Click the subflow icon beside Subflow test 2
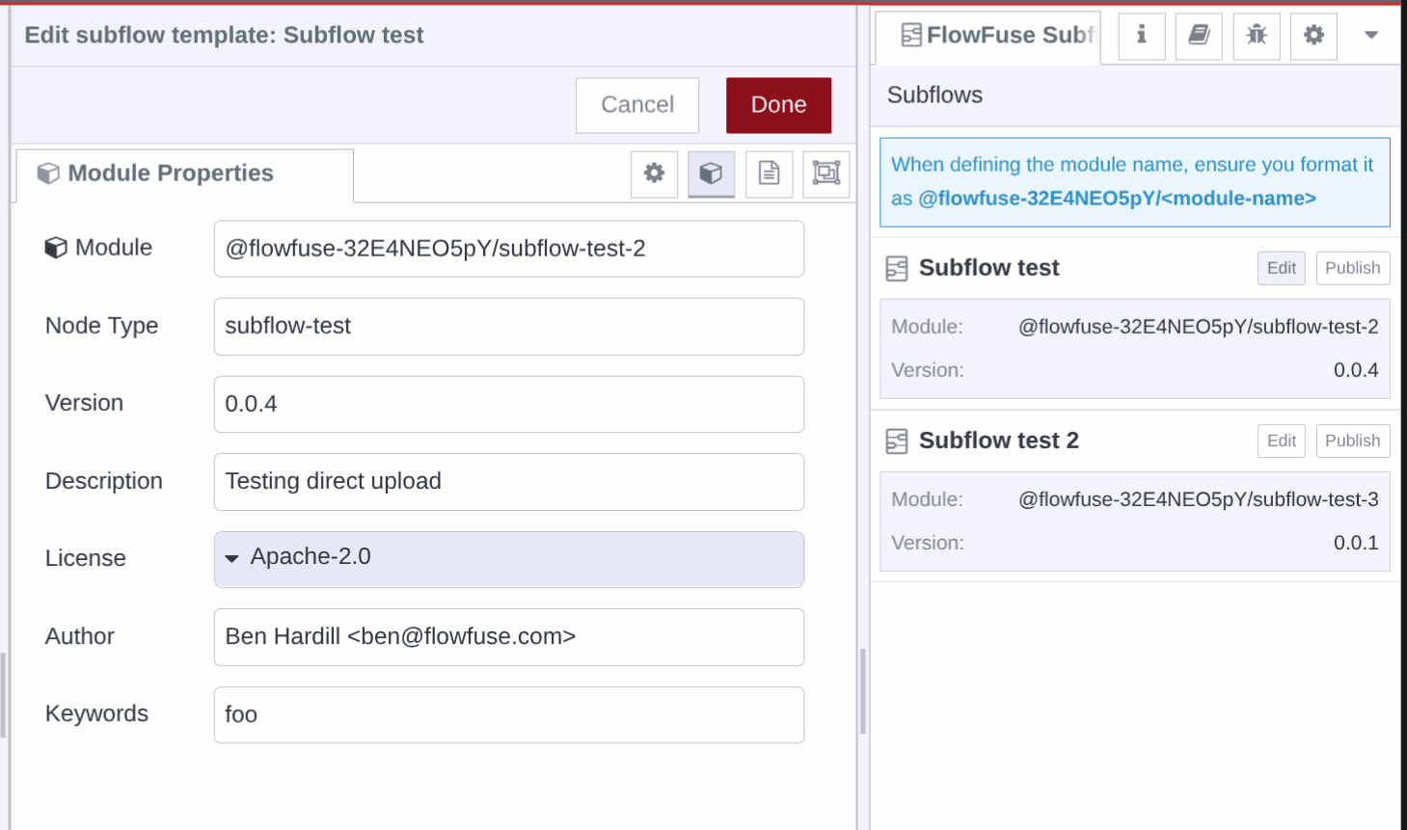1407x830 pixels. point(896,441)
